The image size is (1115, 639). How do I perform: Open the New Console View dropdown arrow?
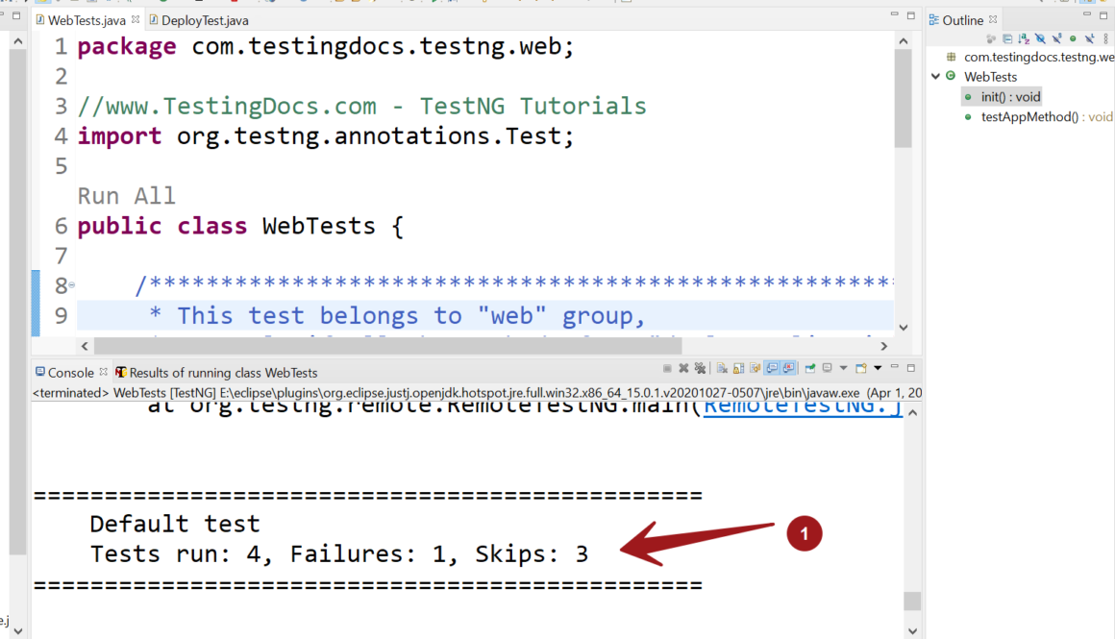click(878, 368)
